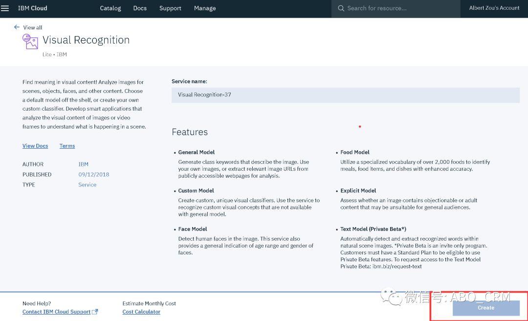Open the Support menu

(x=170, y=8)
